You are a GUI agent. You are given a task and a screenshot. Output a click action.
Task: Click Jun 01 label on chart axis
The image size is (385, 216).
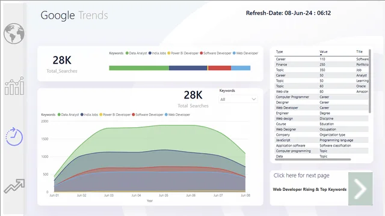click(54, 196)
